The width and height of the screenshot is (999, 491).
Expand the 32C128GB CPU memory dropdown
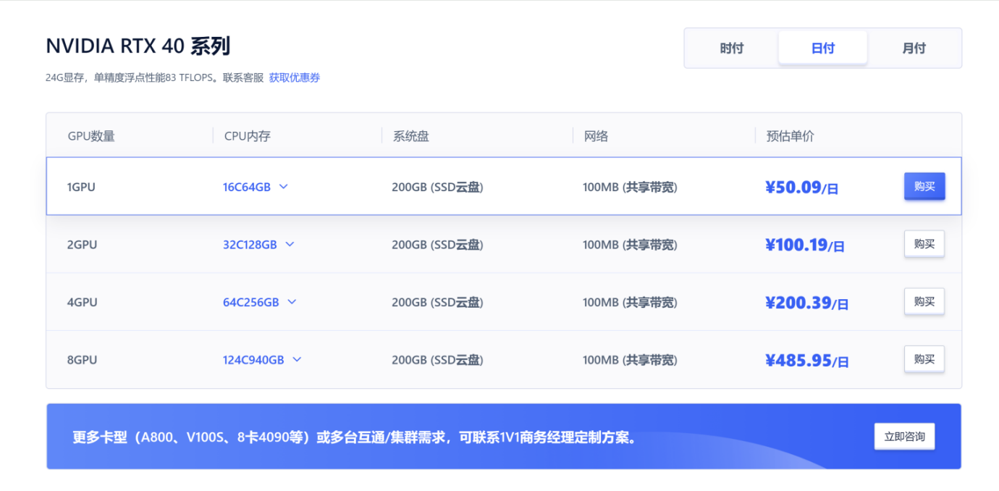pos(258,245)
